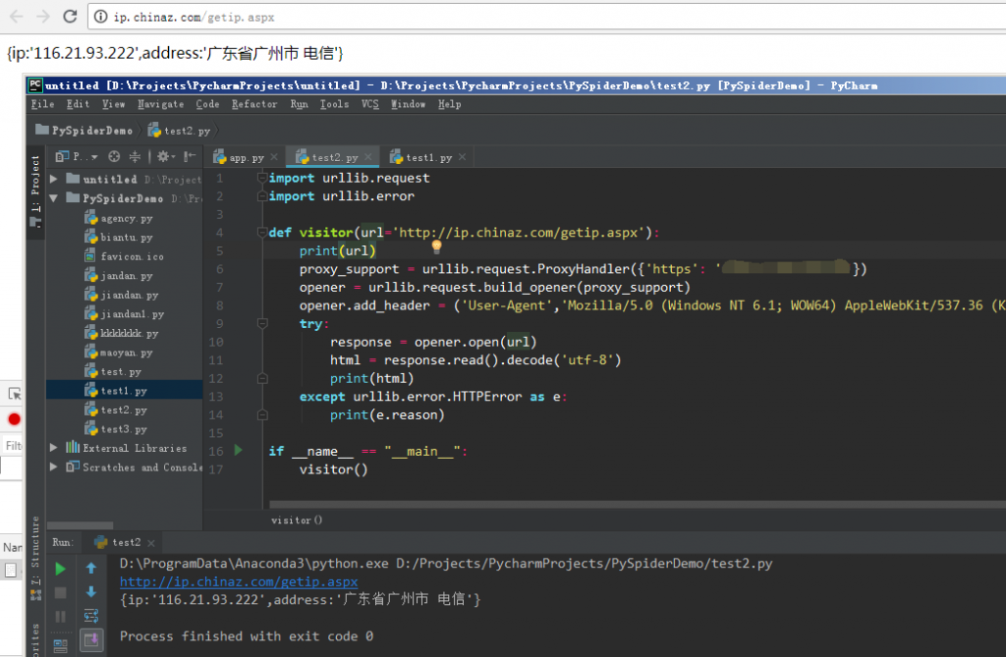Click the up arrow in Run console toolbar

pos(91,568)
